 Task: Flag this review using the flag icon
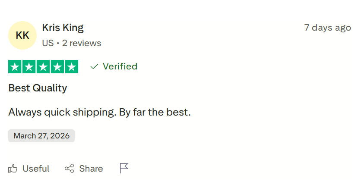pos(124,168)
